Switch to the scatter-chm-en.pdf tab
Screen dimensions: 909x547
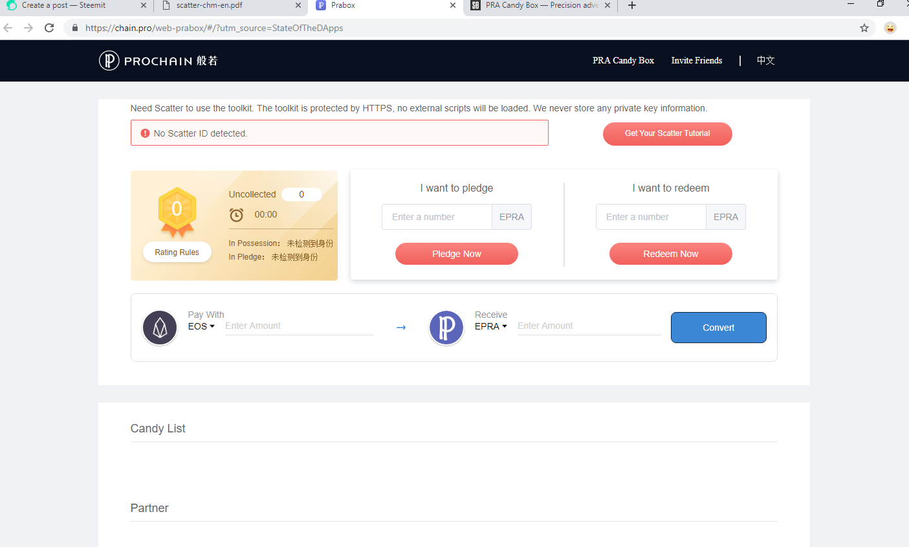pyautogui.click(x=232, y=6)
